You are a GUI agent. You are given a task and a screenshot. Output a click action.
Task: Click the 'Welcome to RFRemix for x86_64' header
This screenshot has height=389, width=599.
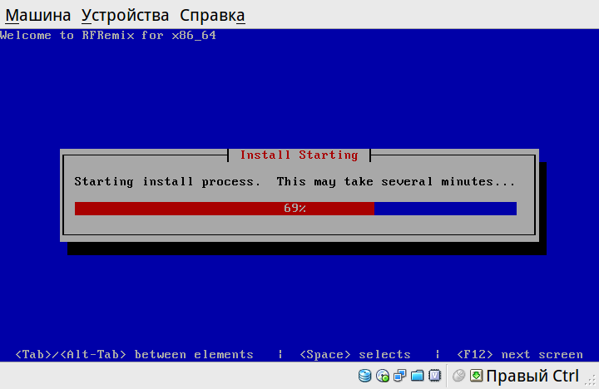click(x=108, y=36)
